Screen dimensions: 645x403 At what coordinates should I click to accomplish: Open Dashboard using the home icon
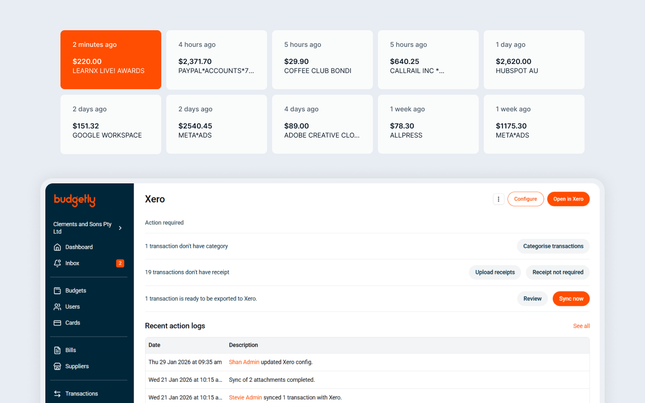[57, 247]
